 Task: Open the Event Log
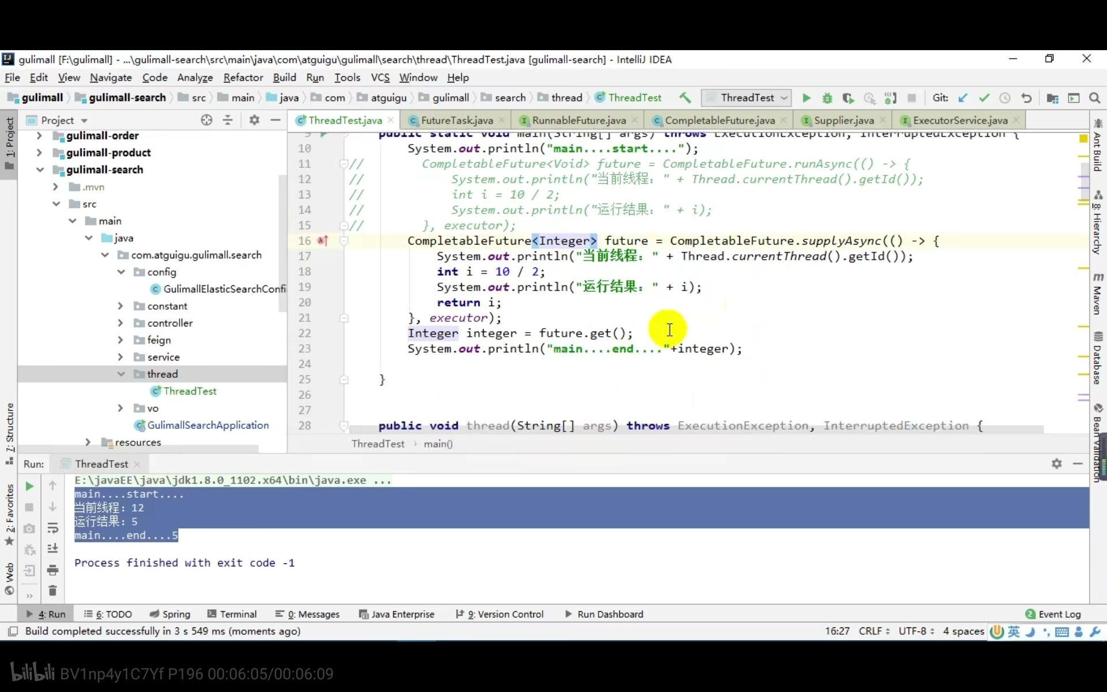coord(1053,614)
